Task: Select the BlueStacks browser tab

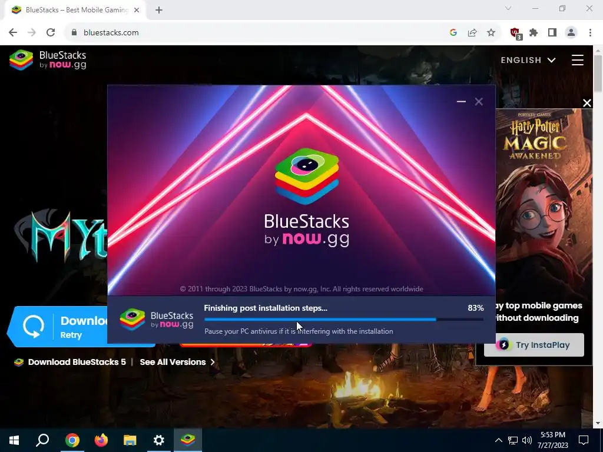Action: tap(75, 10)
